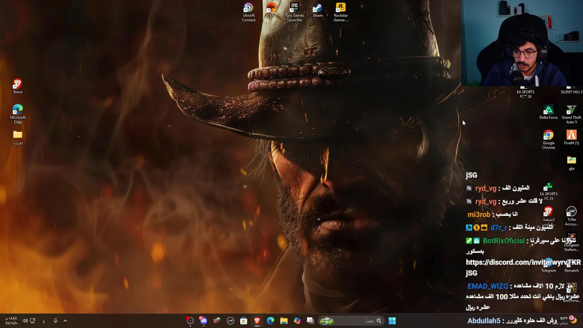The width and height of the screenshot is (583, 328).
Task: Click the taskbar search box
Action: pyautogui.click(x=350, y=321)
